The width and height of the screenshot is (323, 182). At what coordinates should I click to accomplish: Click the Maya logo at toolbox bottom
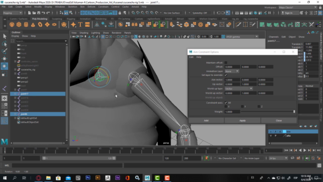[x=5, y=142]
